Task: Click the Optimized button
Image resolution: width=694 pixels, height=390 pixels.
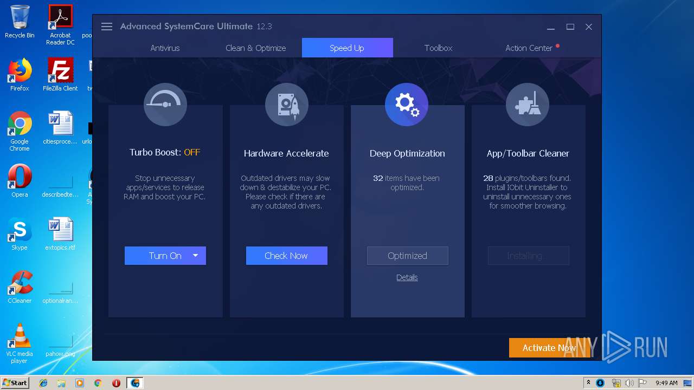Action: click(408, 256)
